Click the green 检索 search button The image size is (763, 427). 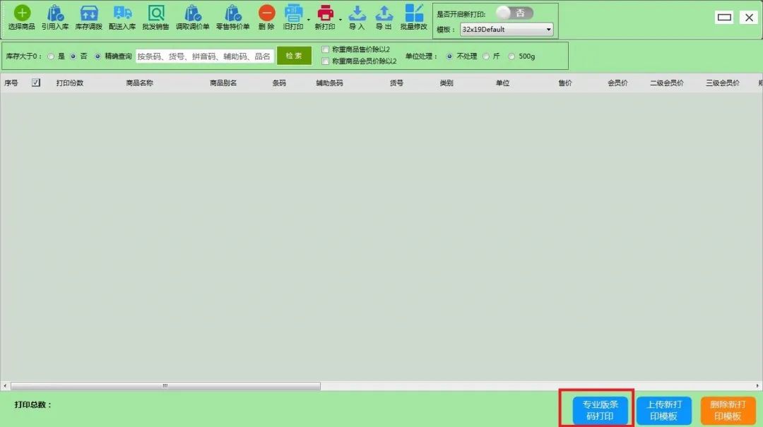(294, 56)
